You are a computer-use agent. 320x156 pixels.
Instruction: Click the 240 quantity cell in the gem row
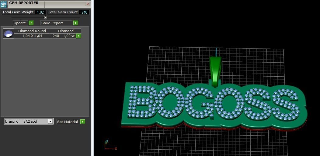[x=56, y=36]
